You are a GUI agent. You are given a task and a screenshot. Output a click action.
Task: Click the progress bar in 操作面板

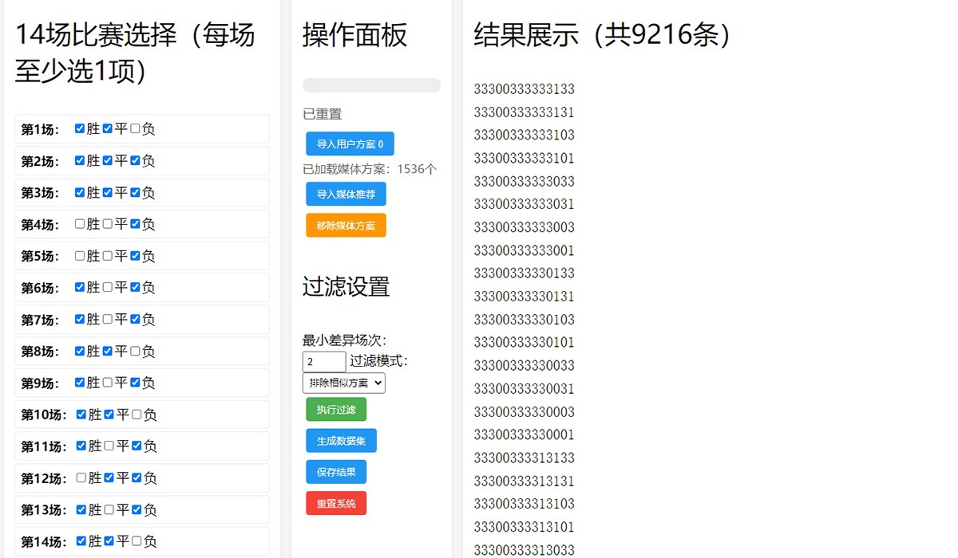371,85
